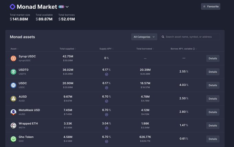Click the 0.61% borrow APY value

(x=184, y=139)
